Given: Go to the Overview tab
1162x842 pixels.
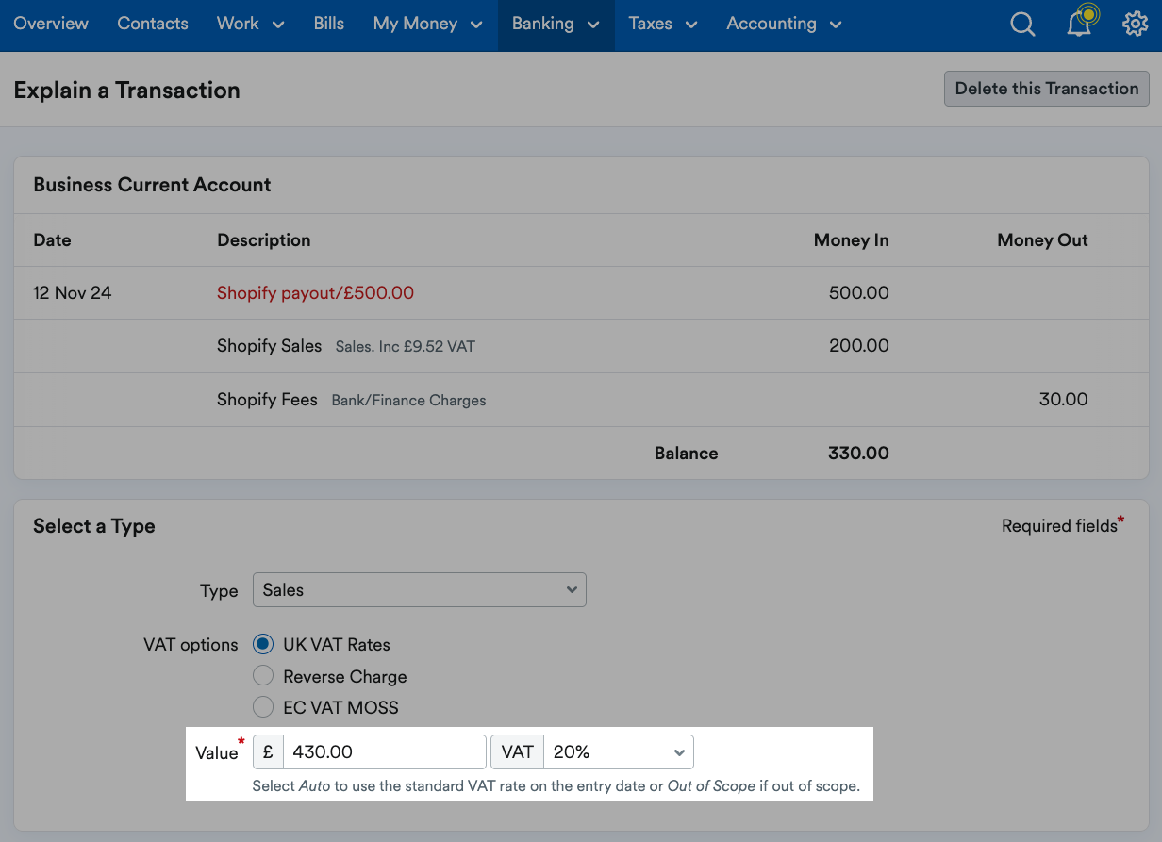Looking at the screenshot, I should pyautogui.click(x=51, y=24).
